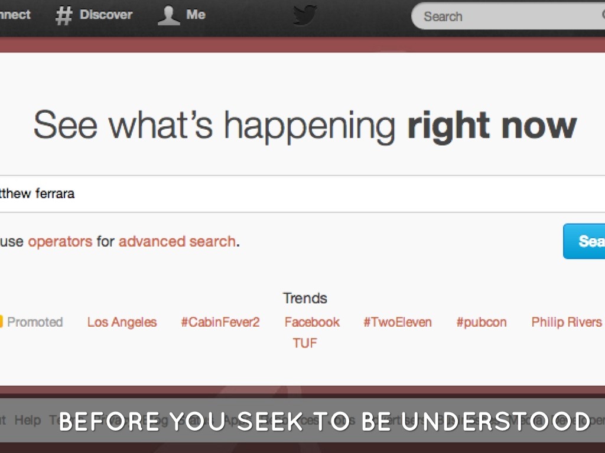The image size is (605, 453).
Task: Click the yellow Promoted badge icon
Action: click(x=2, y=322)
